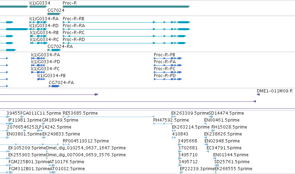Click the l(1)G0334 gene label

40,3
